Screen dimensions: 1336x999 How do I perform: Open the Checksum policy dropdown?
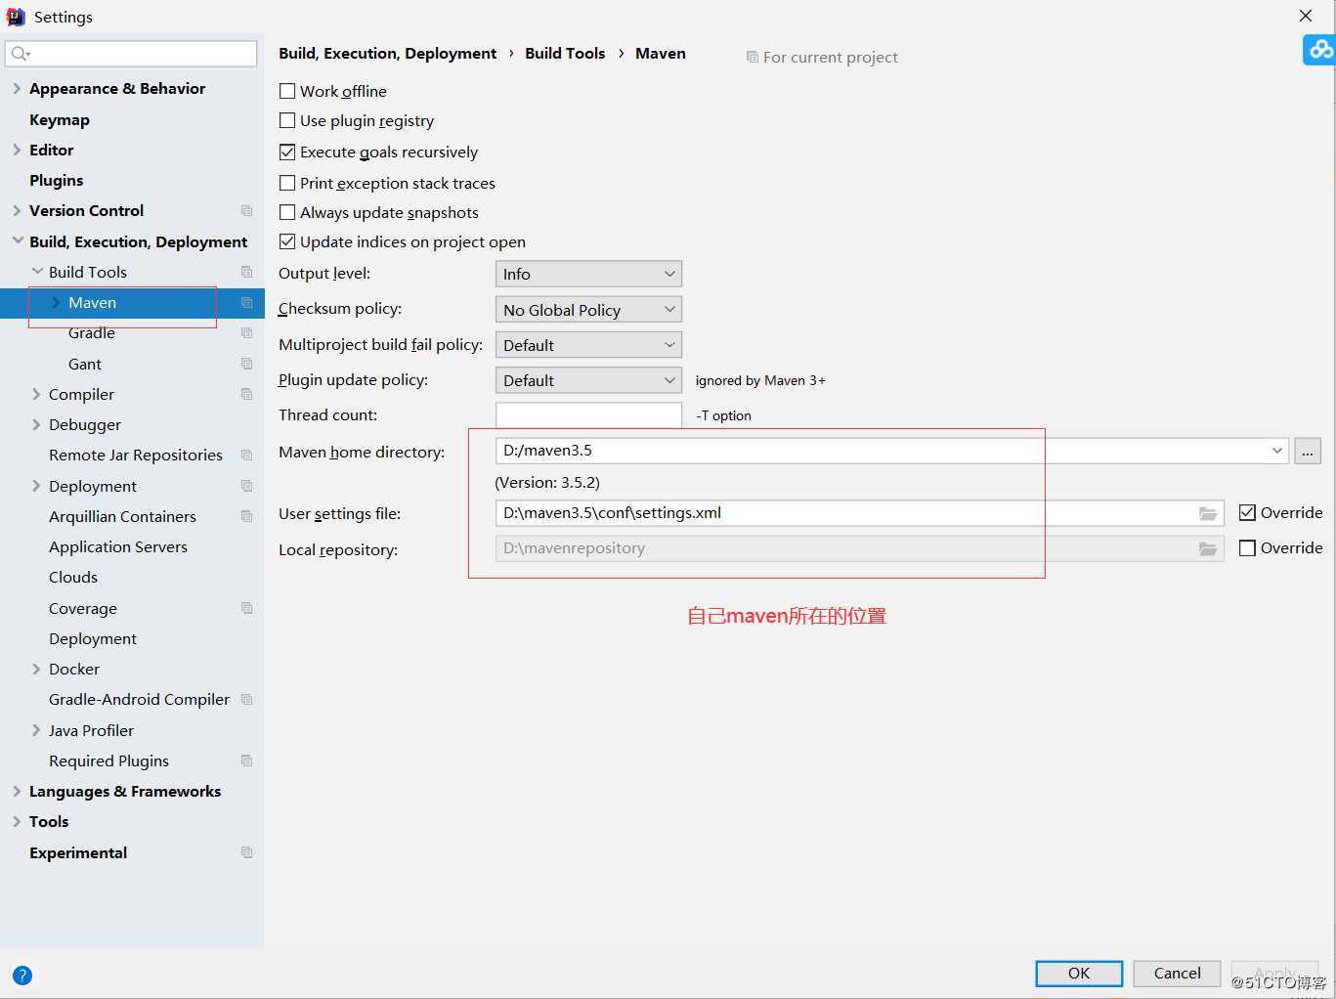pyautogui.click(x=588, y=310)
